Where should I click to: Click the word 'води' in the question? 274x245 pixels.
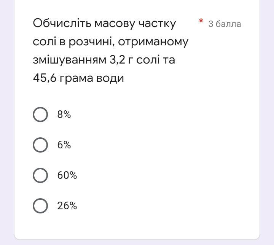(x=110, y=79)
